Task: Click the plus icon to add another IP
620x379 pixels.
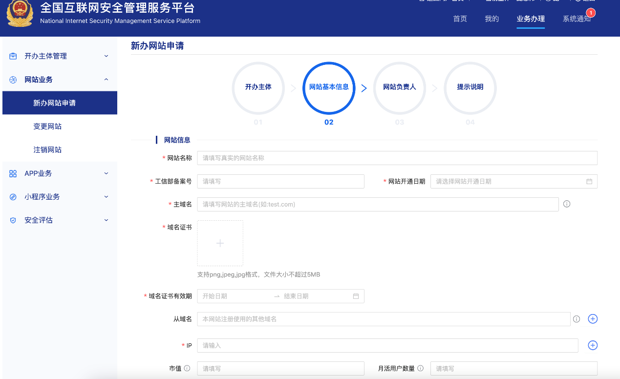Action: pos(593,345)
